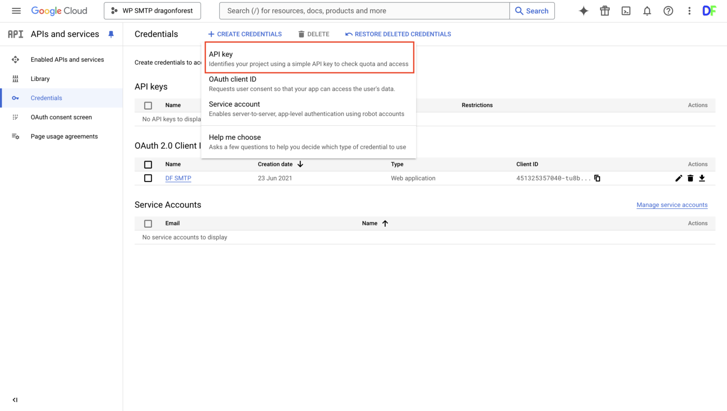
Task: Collapse the left sidebar panel
Action: click(x=15, y=400)
